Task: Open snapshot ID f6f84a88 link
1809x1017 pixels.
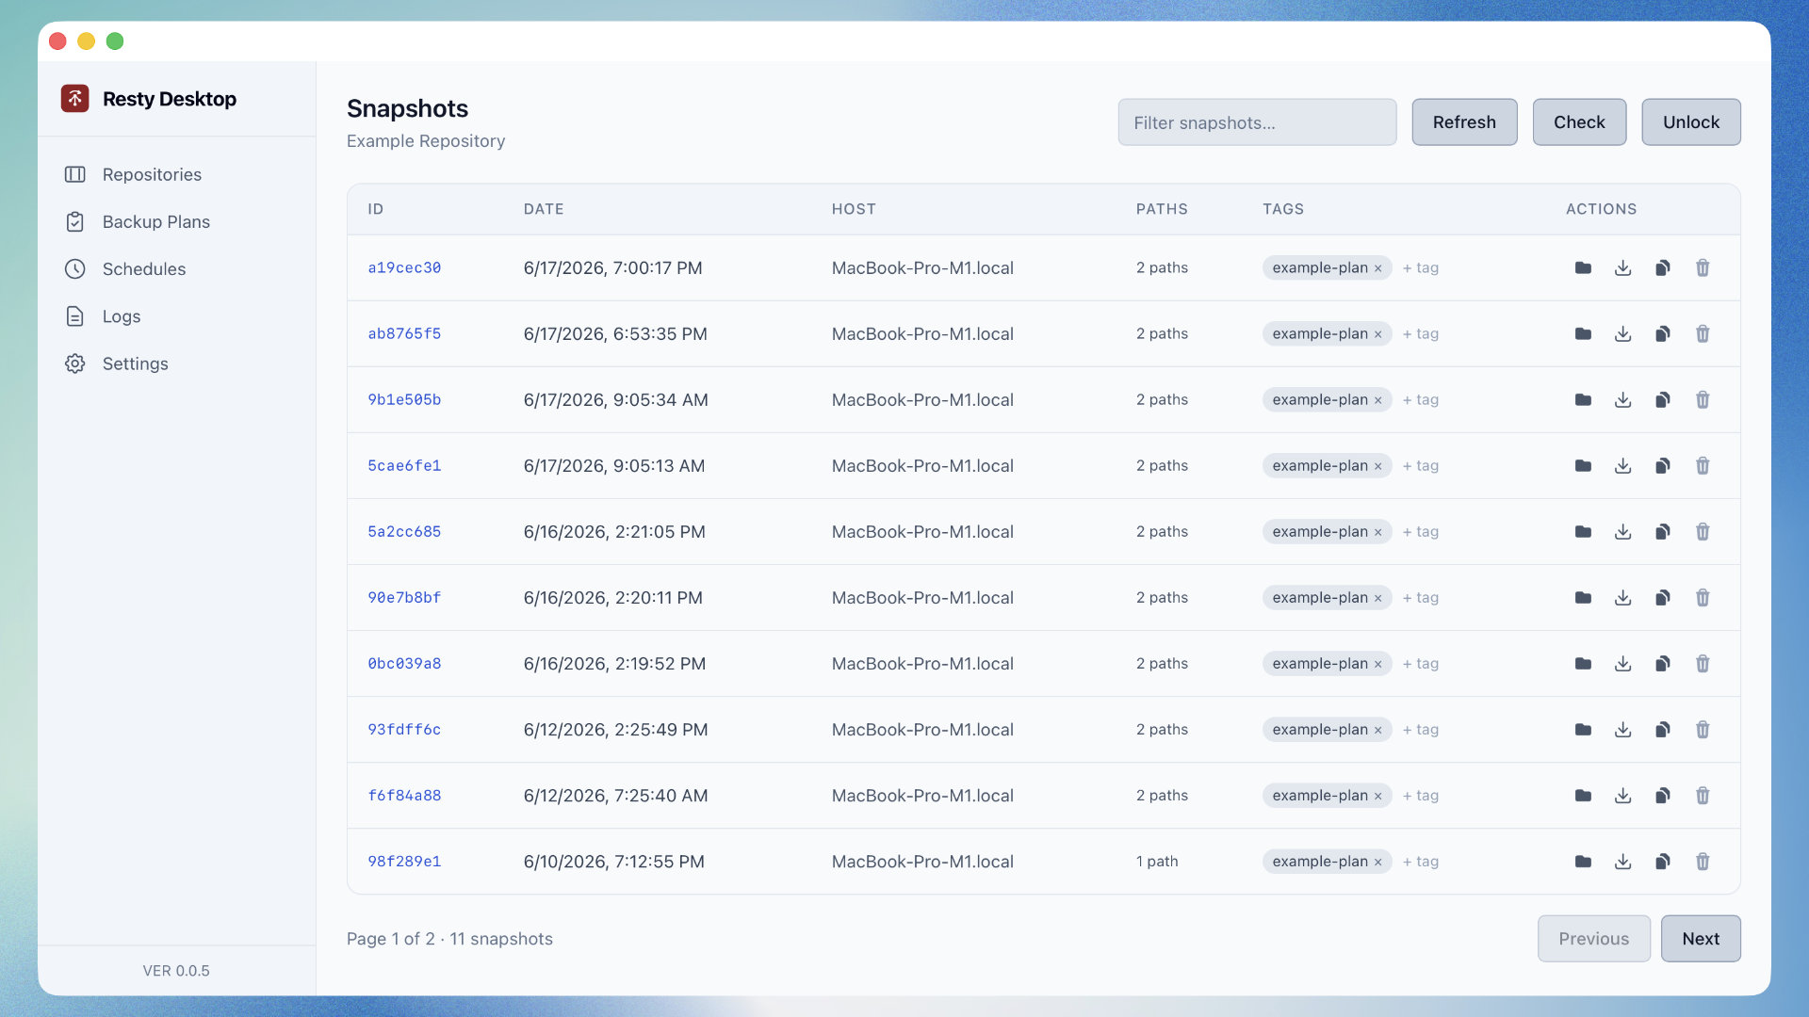Action: (404, 795)
